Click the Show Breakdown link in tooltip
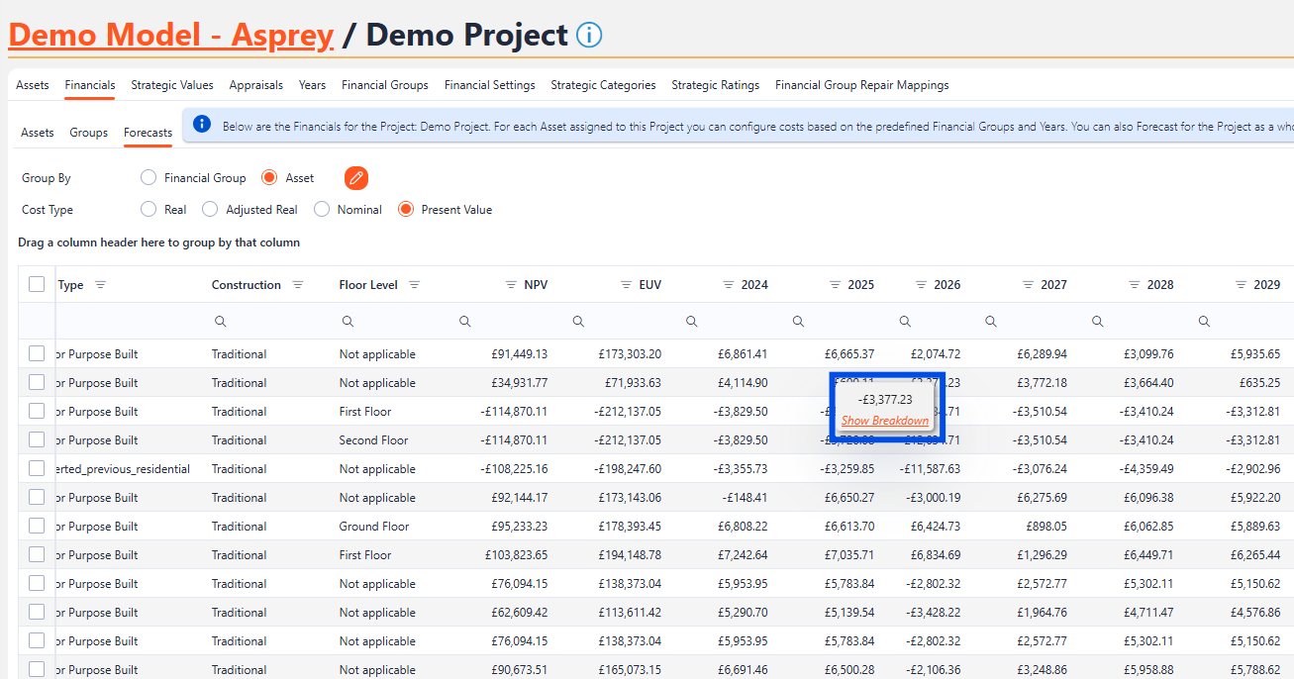 [885, 421]
